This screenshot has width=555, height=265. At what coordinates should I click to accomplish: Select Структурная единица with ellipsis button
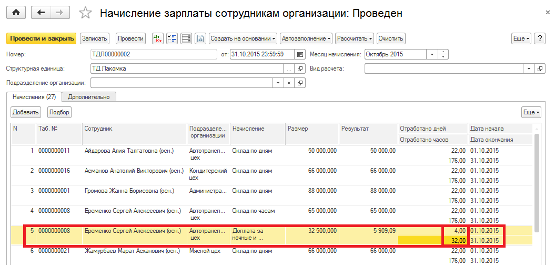point(288,68)
